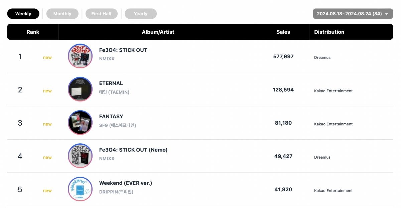Click DRIPPIN(드리핀) artist name
This screenshot has width=401, height=208.
116,192
